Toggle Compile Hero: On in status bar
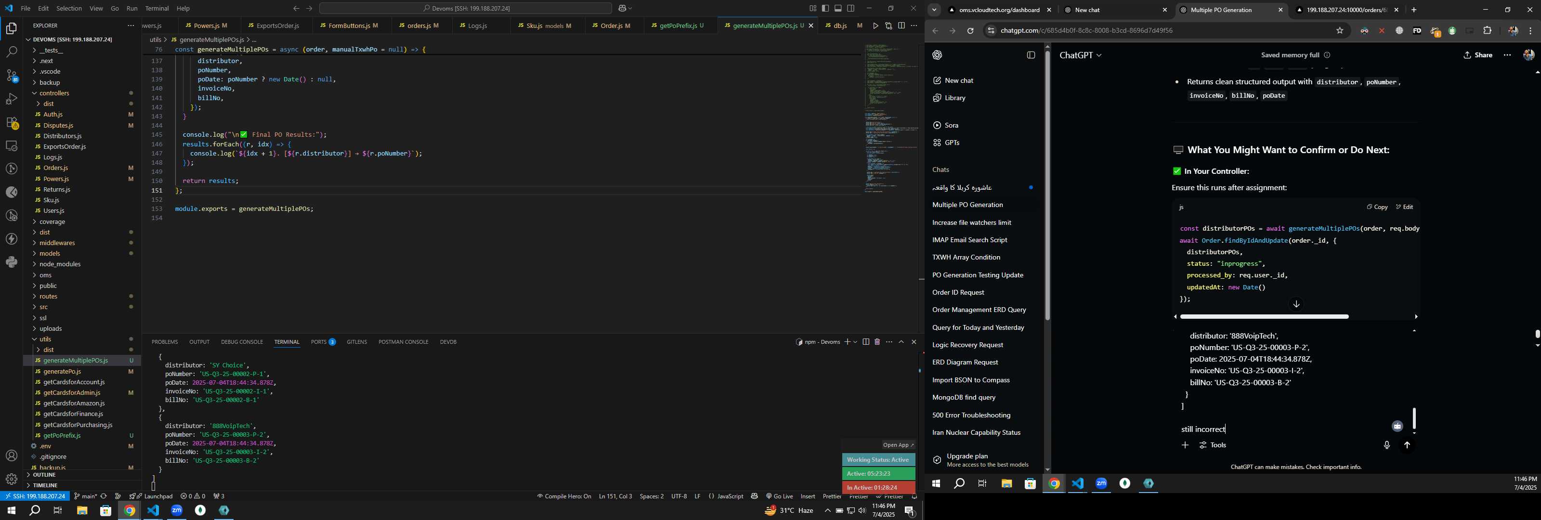Viewport: 1541px width, 520px height. [563, 497]
